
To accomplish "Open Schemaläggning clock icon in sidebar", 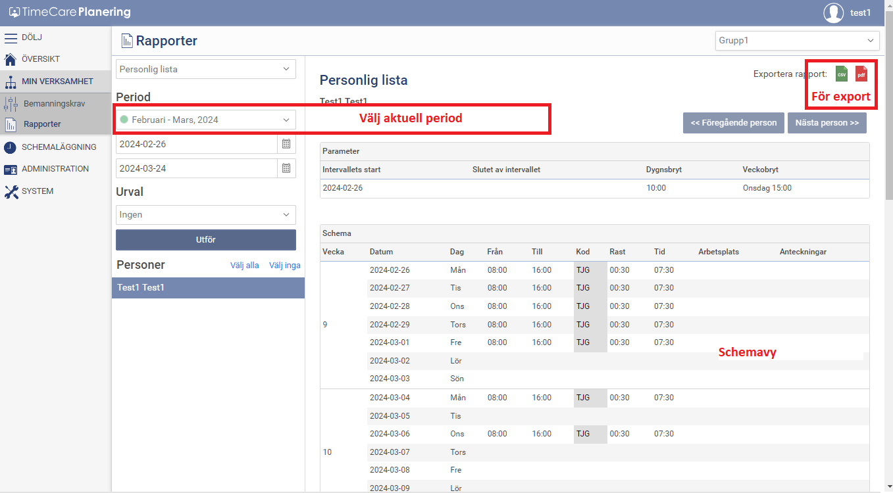I will pyautogui.click(x=11, y=147).
